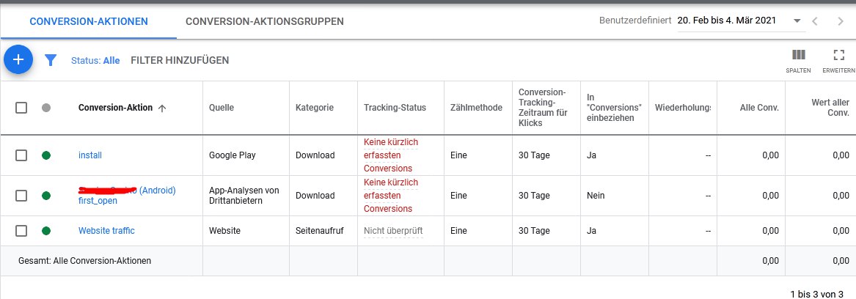The height and width of the screenshot is (299, 856).
Task: Check the install row checkbox
Action: (x=21, y=155)
